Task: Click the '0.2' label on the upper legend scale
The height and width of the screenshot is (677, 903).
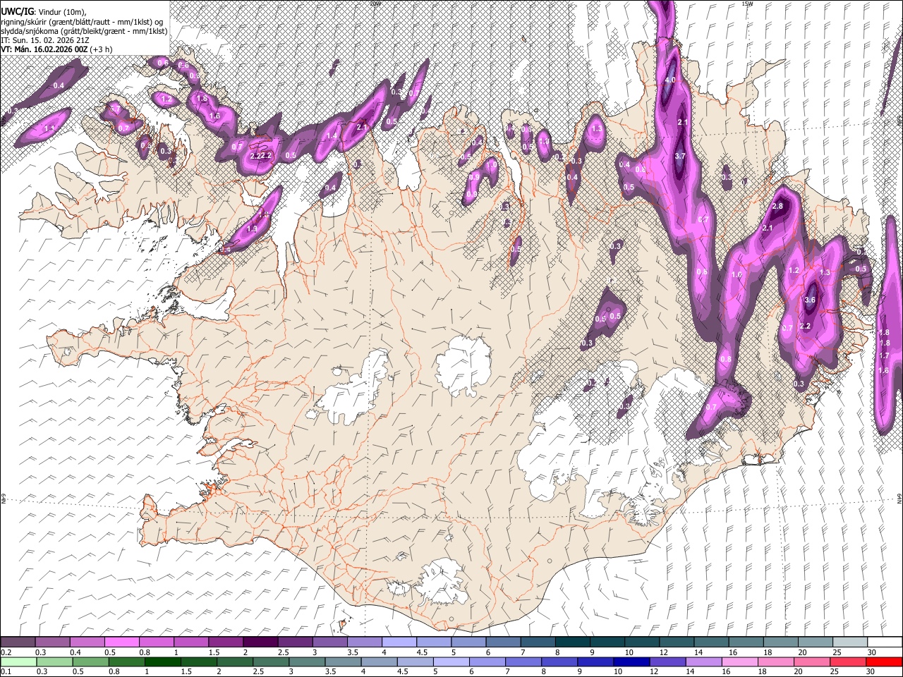Action: (6, 652)
